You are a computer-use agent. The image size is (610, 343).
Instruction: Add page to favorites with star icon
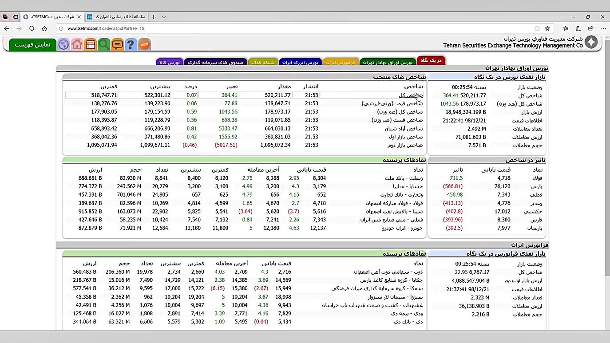click(547, 28)
